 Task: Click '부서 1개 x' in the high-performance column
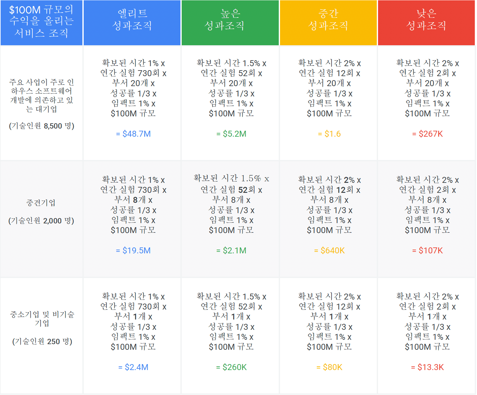[x=231, y=316]
